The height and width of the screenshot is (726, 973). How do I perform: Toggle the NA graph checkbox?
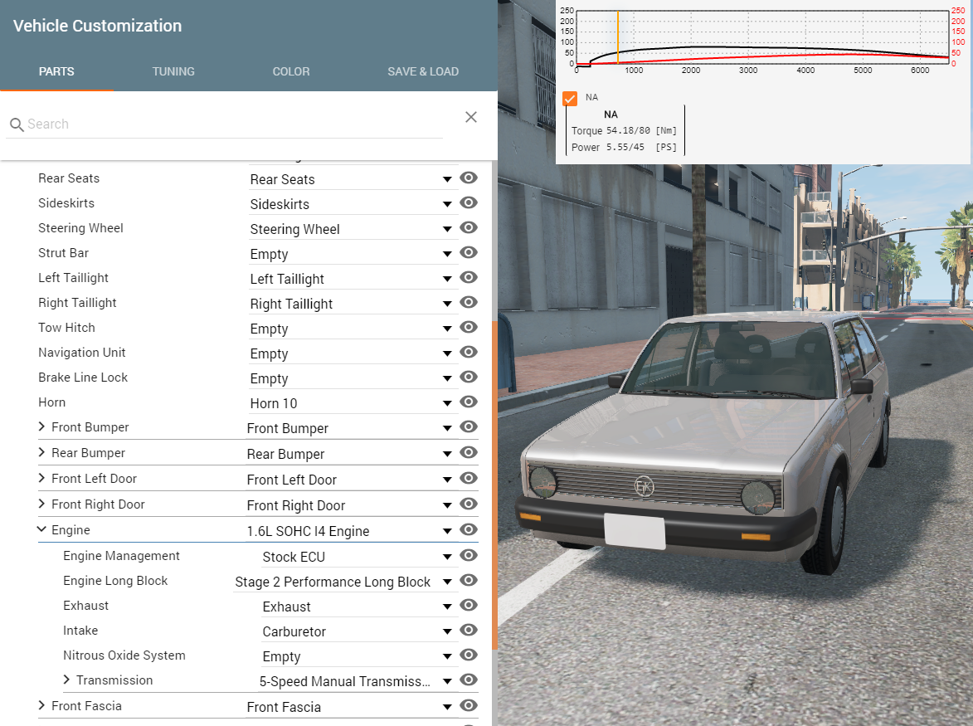(570, 99)
